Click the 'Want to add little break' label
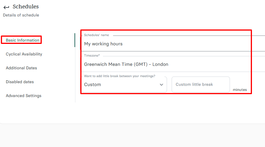 click(119, 76)
